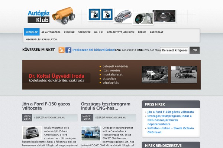Screen dimensions: 223x148
Task: Click the baleseti kártérítés banner item
Action: tap(116, 66)
